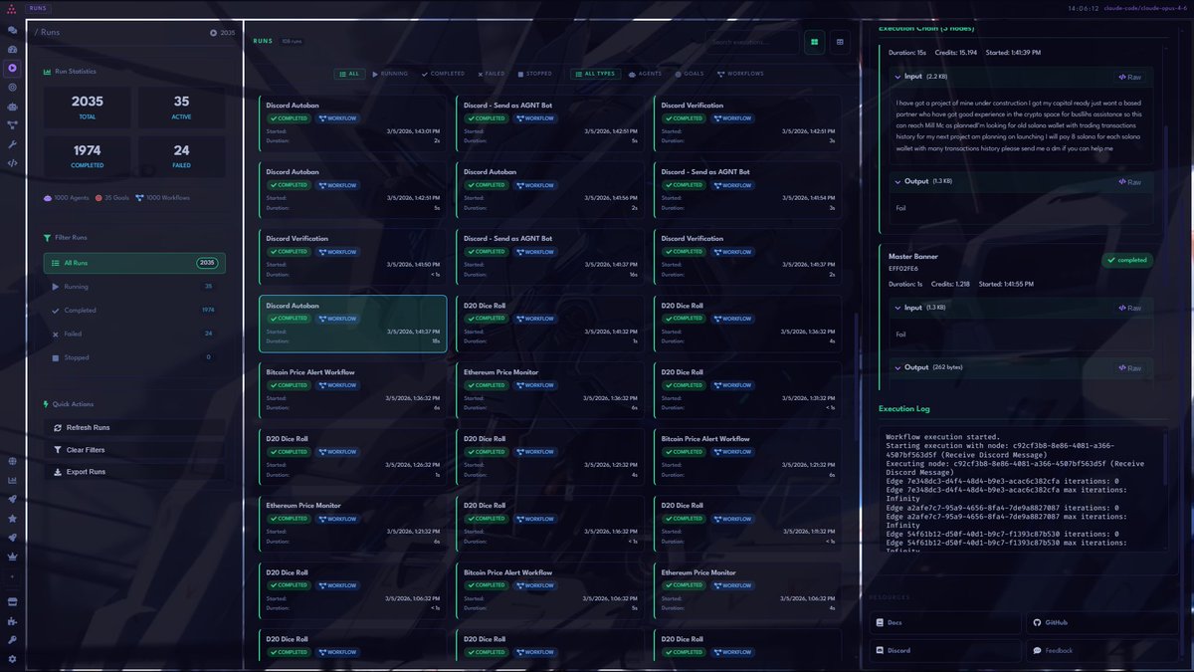
Task: Open the chat icon in left sidebar
Action: 12,32
